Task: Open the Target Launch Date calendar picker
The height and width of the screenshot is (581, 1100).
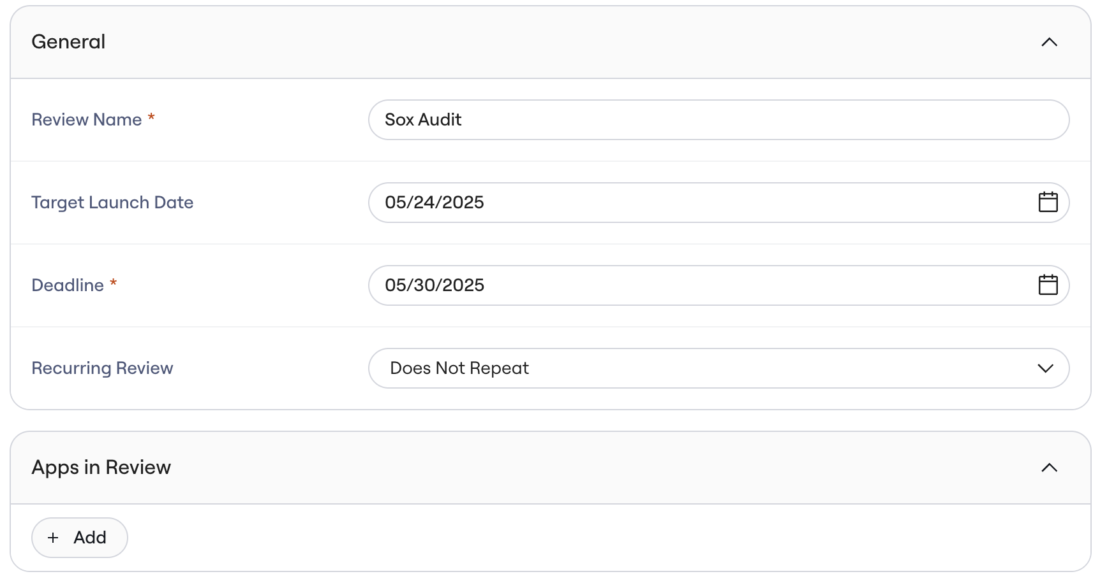Action: [1048, 202]
